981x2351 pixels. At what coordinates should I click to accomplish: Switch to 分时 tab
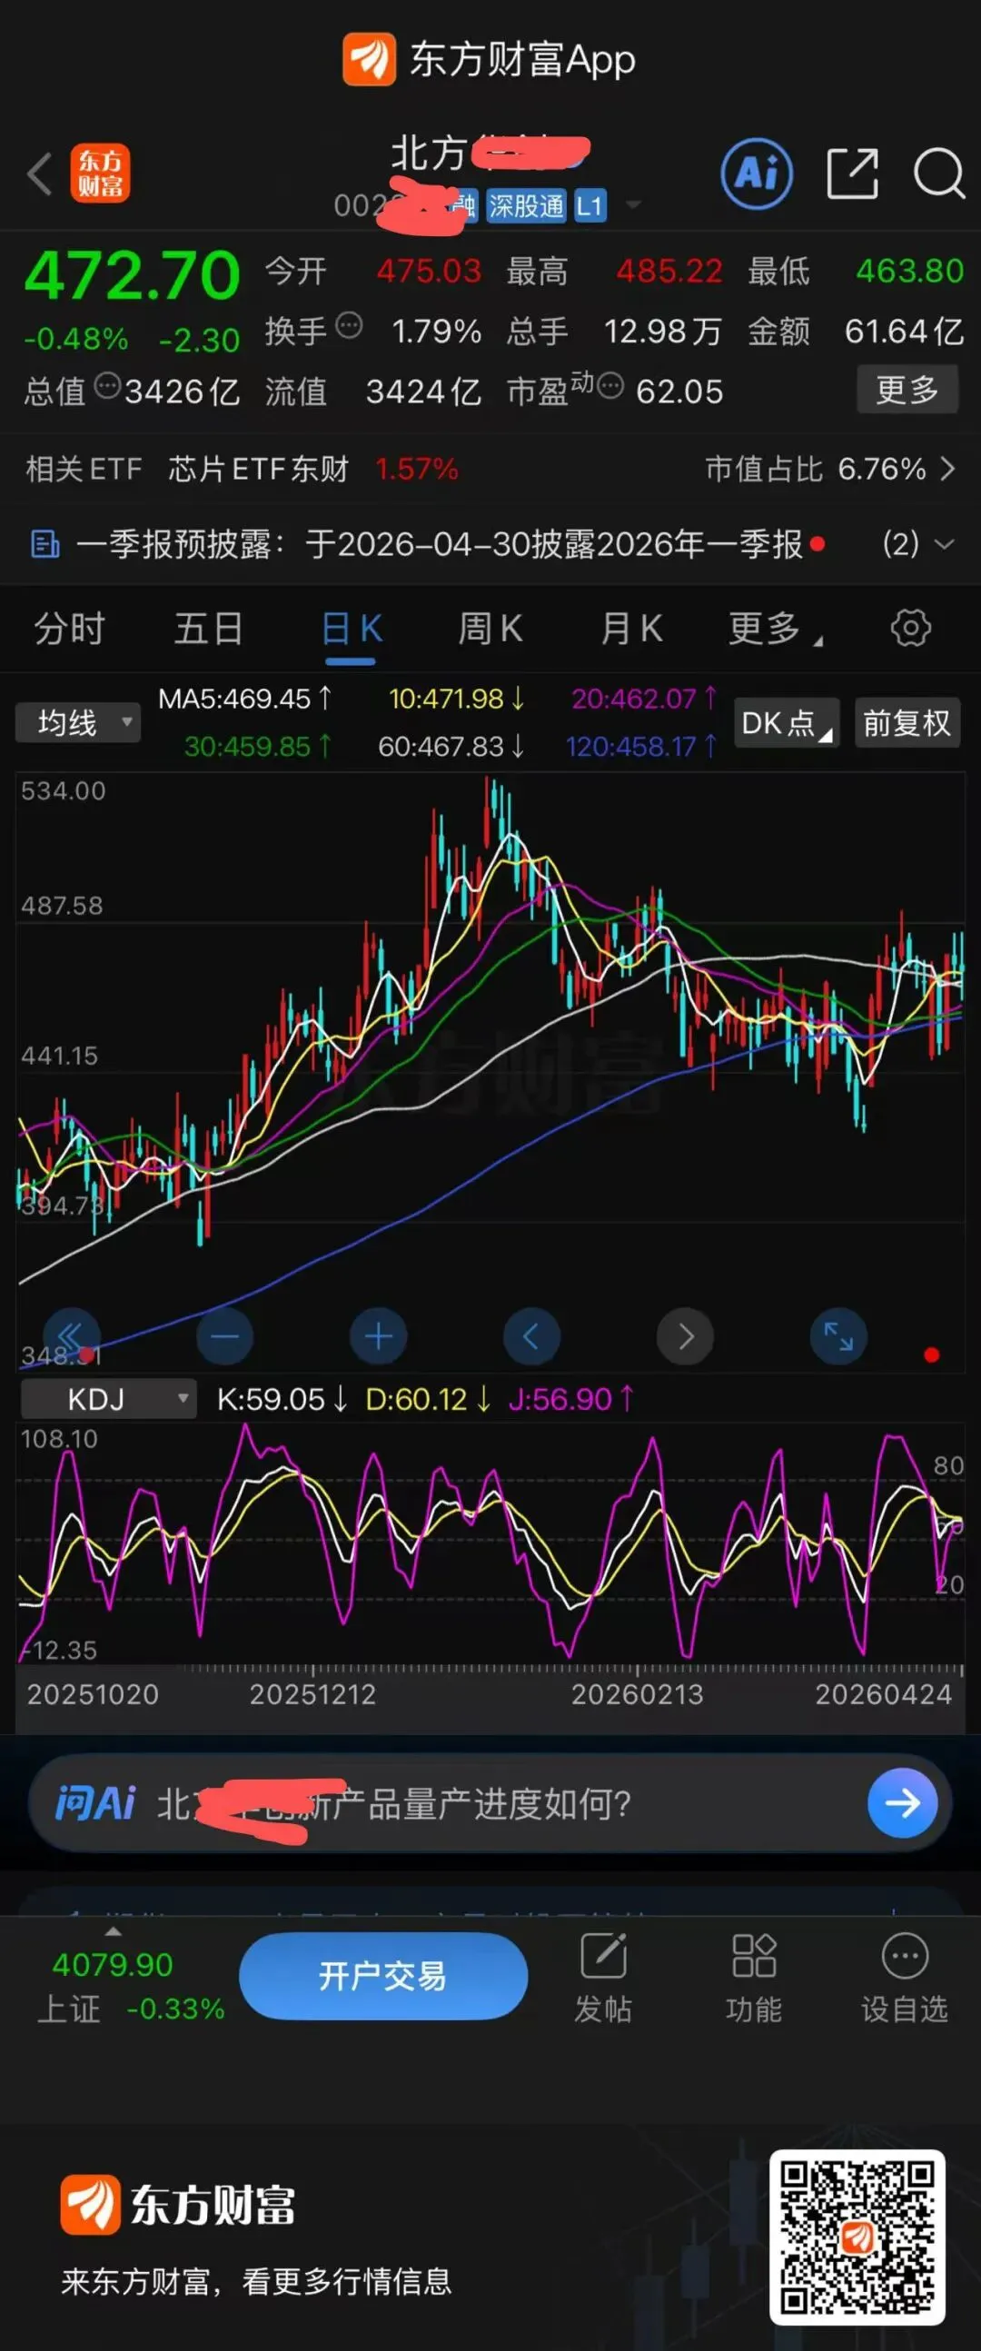click(x=69, y=629)
